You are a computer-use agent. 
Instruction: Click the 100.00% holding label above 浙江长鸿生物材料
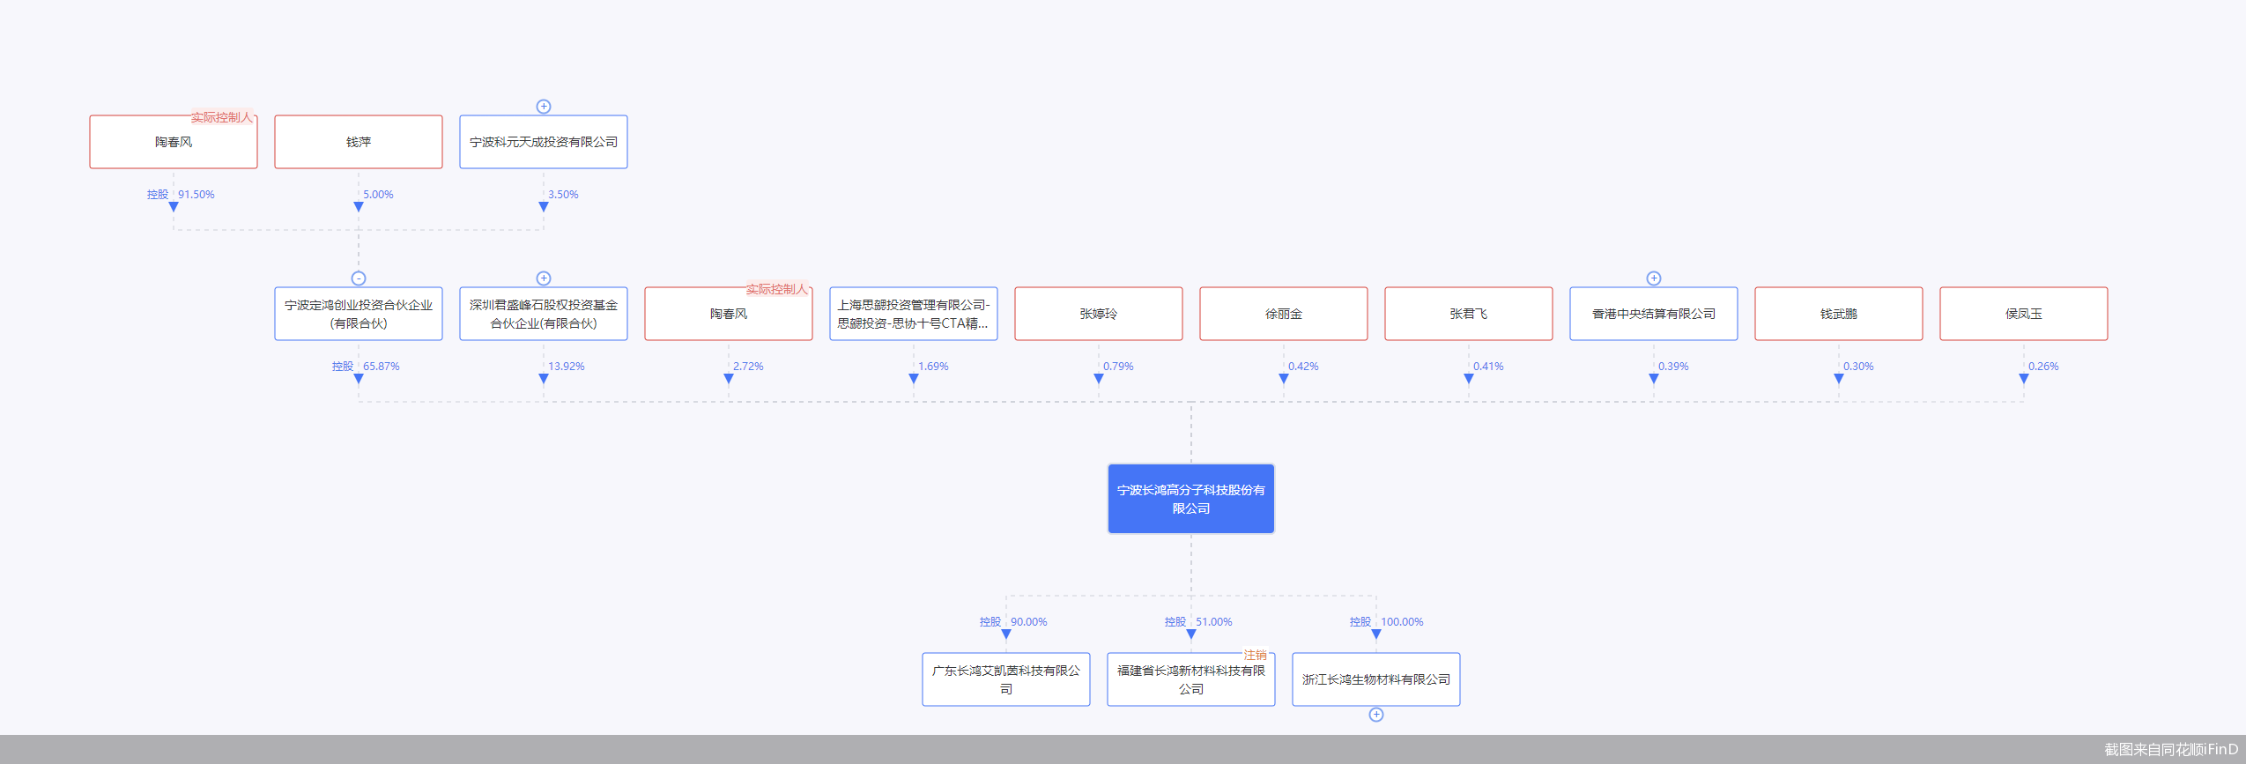click(x=1403, y=622)
